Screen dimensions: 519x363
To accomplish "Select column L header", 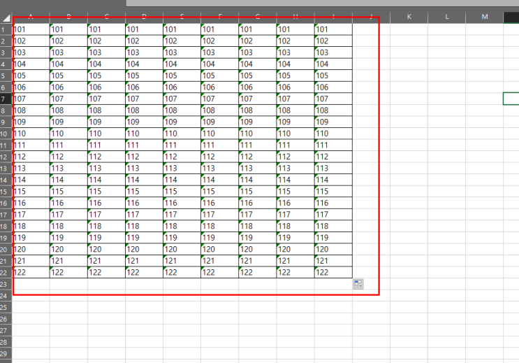I will [x=447, y=17].
